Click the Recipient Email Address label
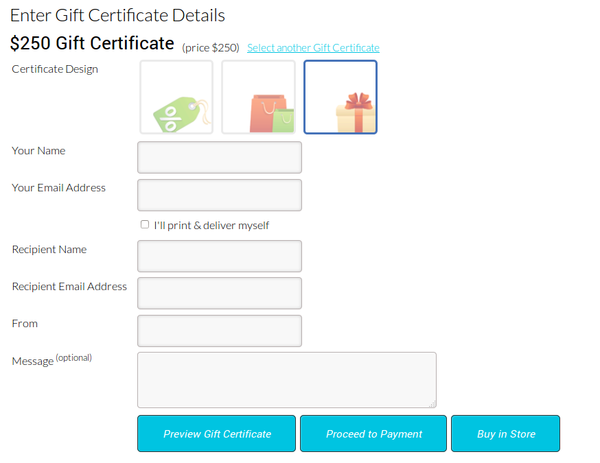Image resolution: width=600 pixels, height=463 pixels. point(69,287)
